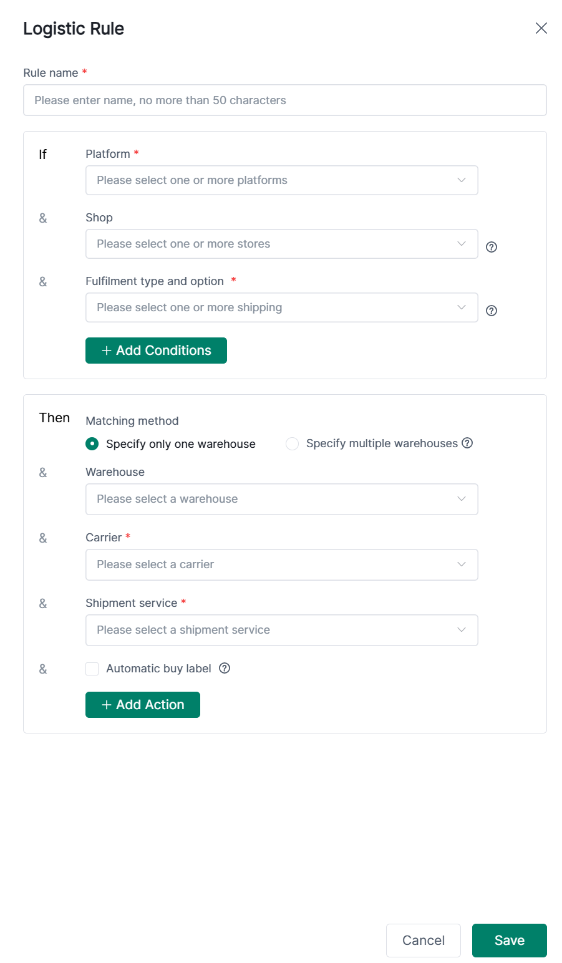Click help icon next to Specify multiple warehouses
Screen dimensions: 562x963
[467, 443]
